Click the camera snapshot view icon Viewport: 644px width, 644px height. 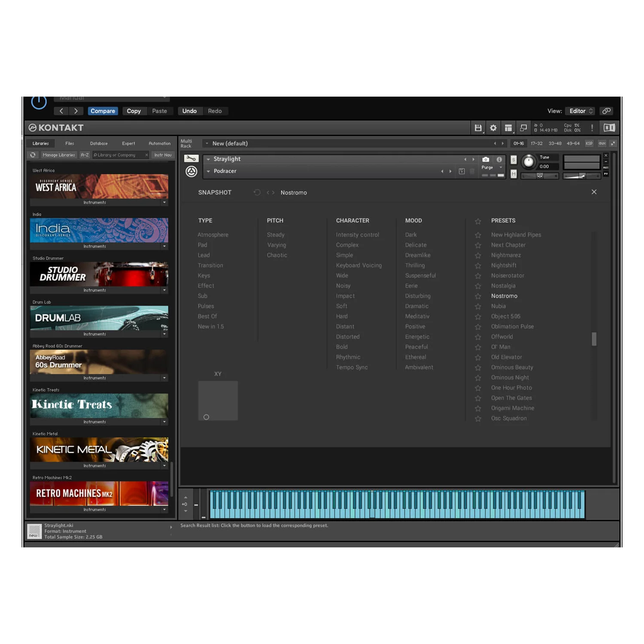(x=486, y=159)
